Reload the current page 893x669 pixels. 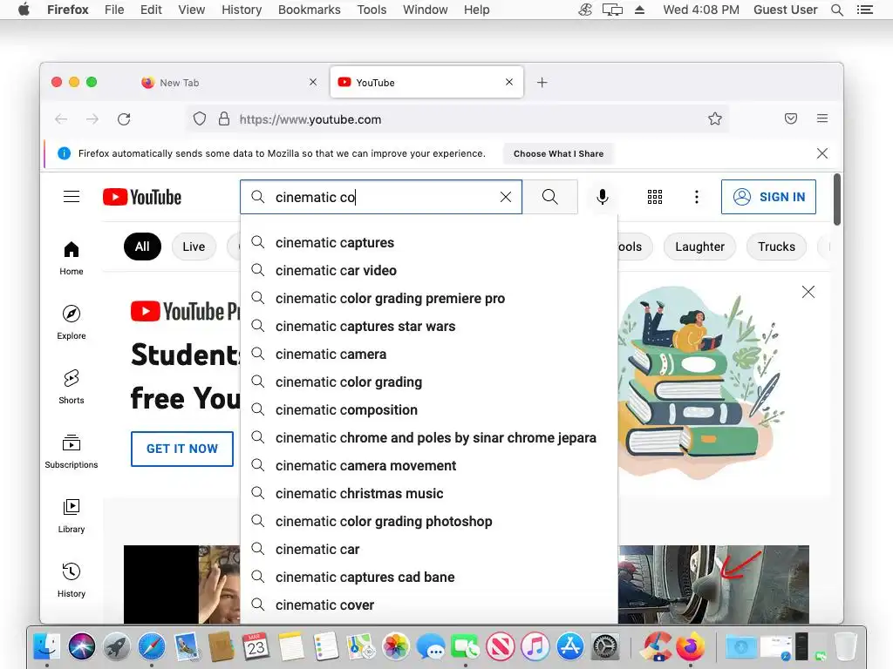pyautogui.click(x=124, y=118)
